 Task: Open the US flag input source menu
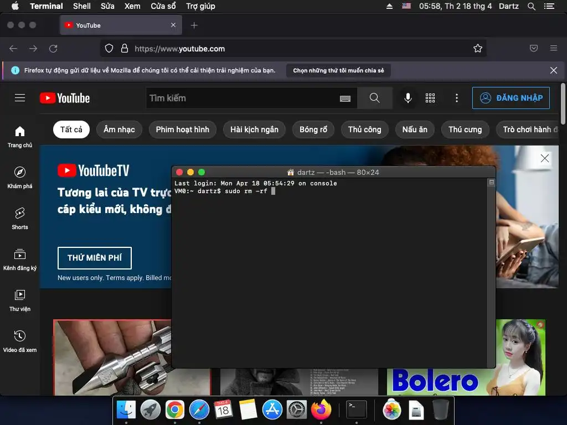click(x=406, y=6)
